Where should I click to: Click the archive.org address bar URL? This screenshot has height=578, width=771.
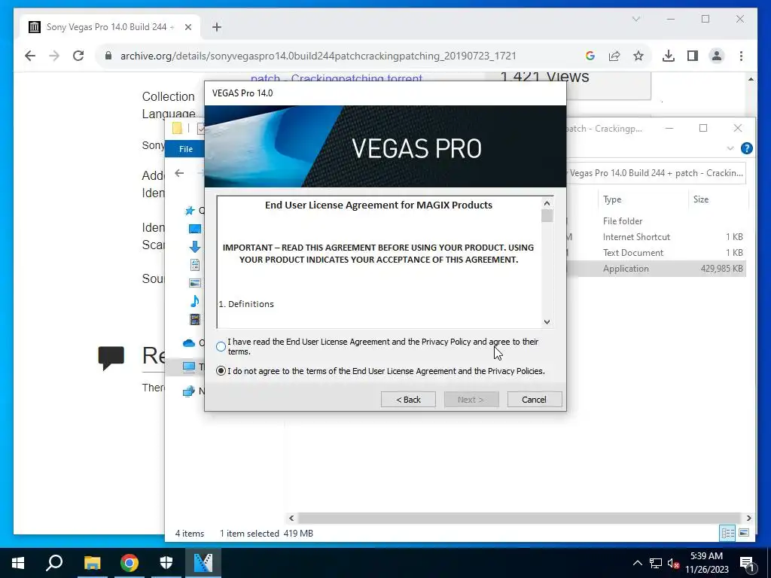tap(318, 56)
